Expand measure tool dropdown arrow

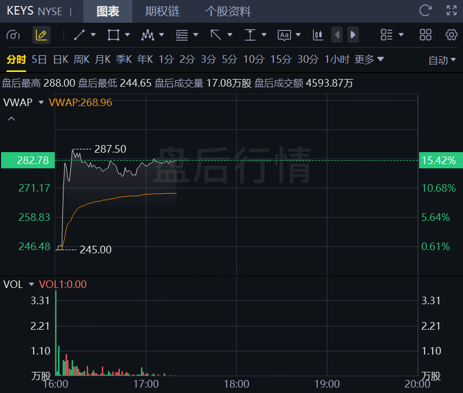click(264, 35)
